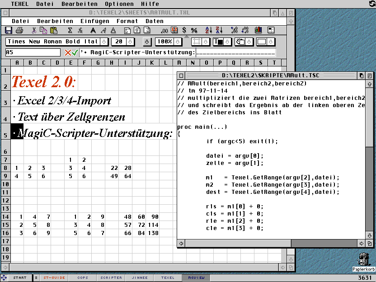Open Optionen menu in top bar

tap(119, 4)
